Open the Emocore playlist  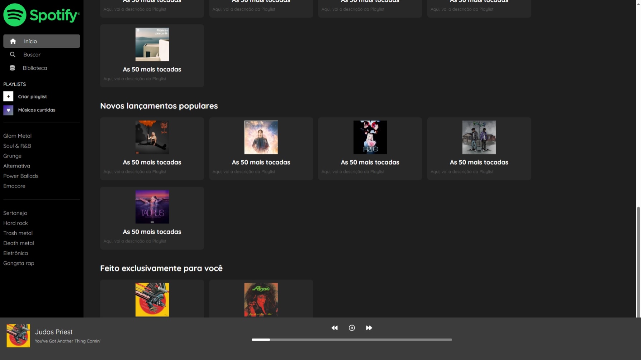pos(14,186)
